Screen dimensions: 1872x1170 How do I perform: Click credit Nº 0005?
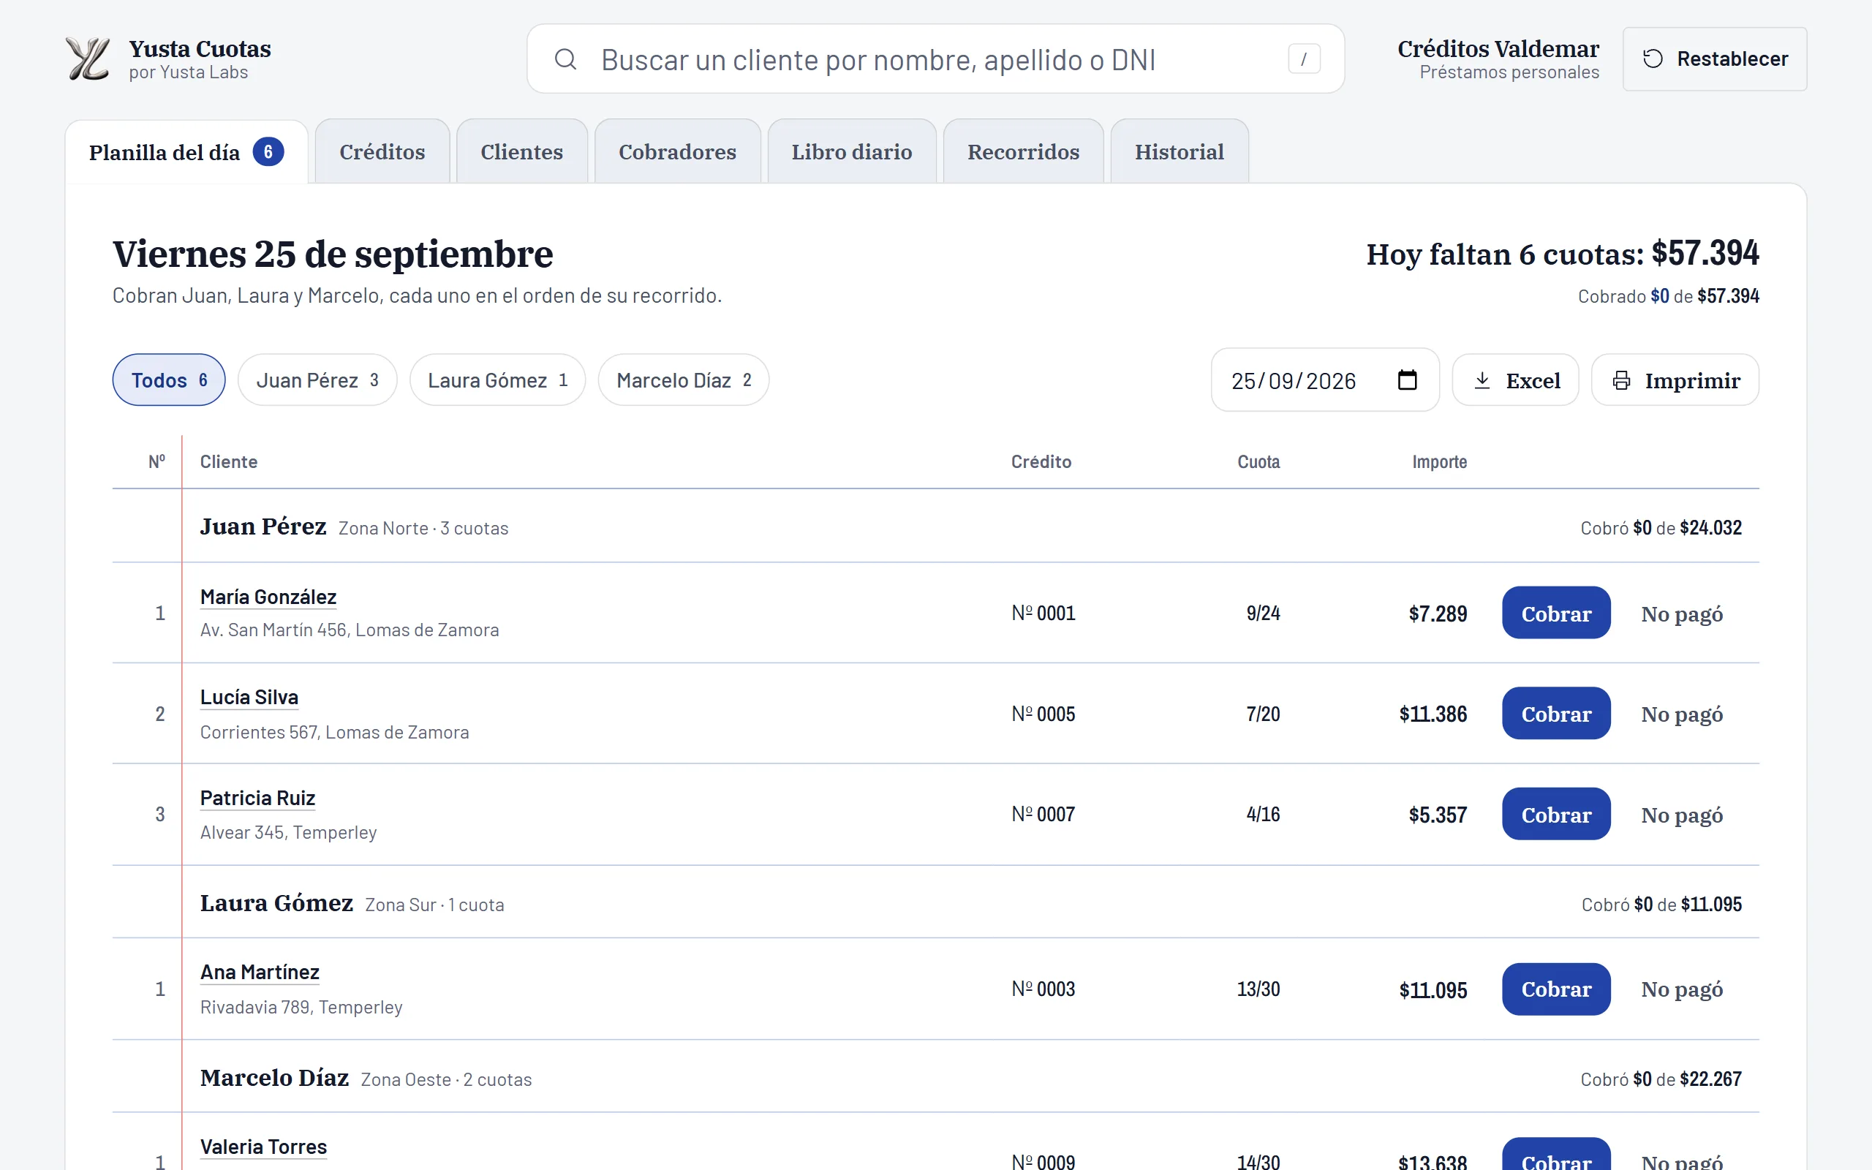click(1043, 714)
